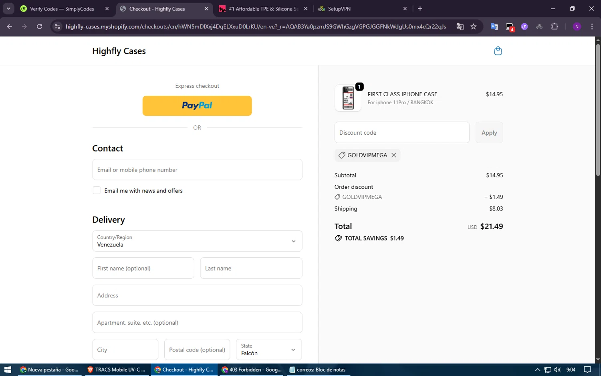This screenshot has height=376, width=601.
Task: Switch to #1 Affordable TPE & Silicone tab
Action: pos(263,8)
